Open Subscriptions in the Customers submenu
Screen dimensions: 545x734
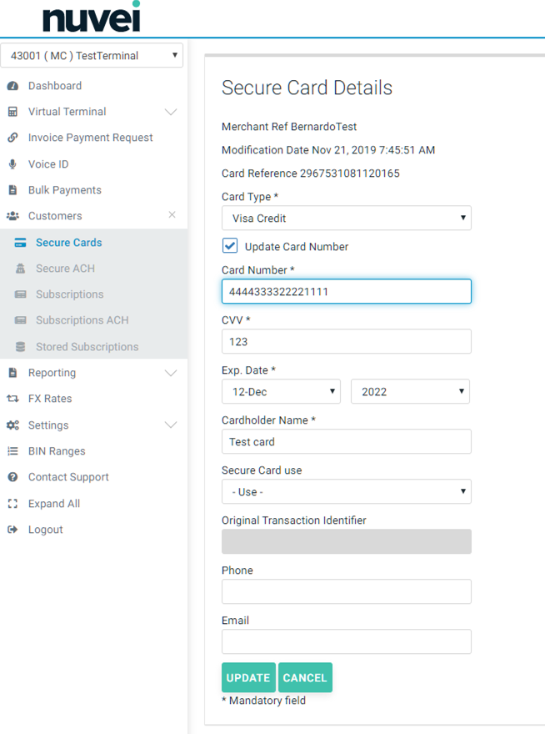click(69, 294)
